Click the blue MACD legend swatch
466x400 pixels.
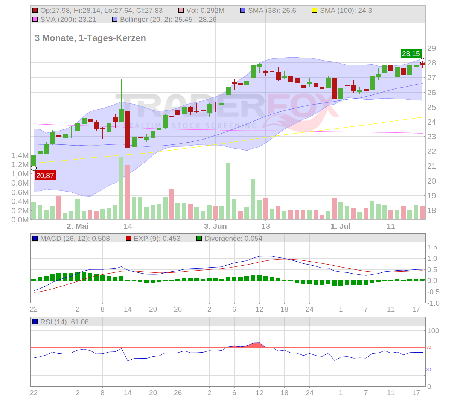click(35, 239)
